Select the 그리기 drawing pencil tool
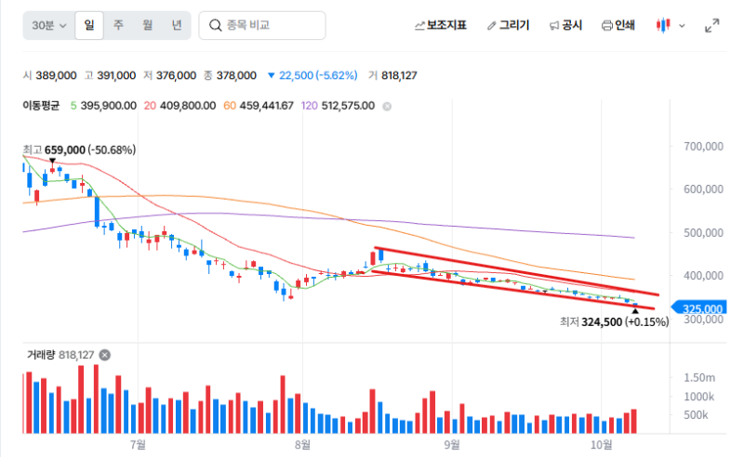744x457 pixels. click(x=508, y=25)
